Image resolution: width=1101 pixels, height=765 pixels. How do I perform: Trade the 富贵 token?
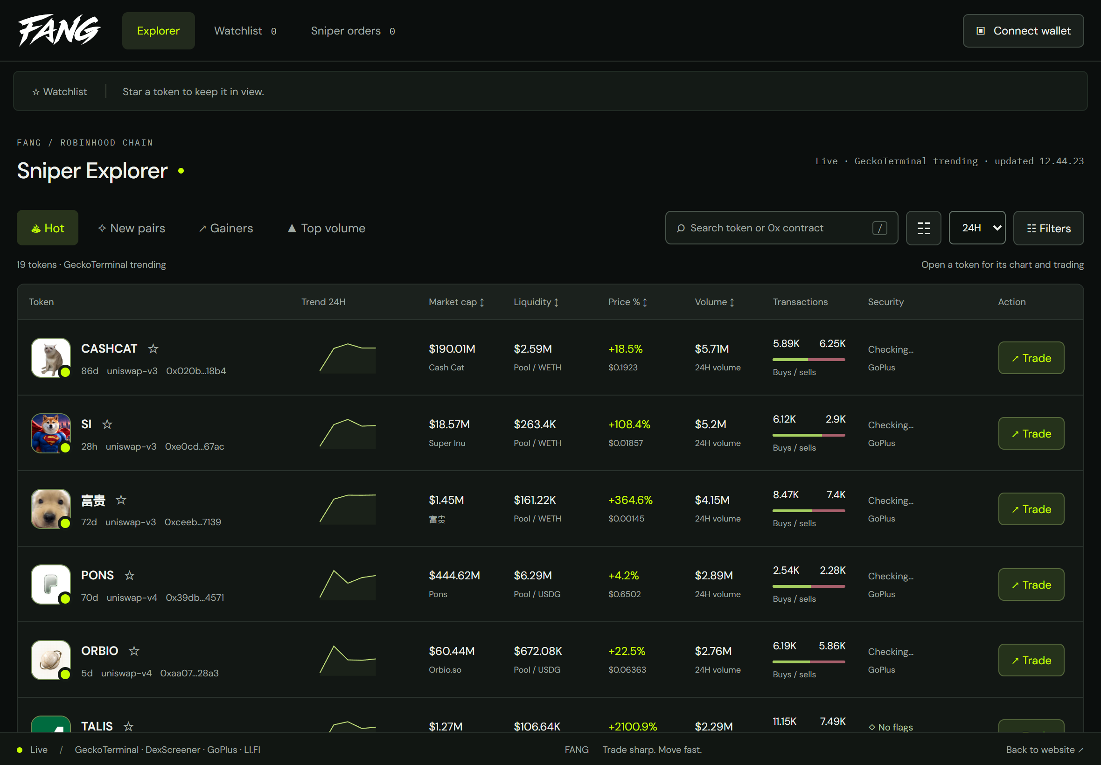click(x=1031, y=509)
